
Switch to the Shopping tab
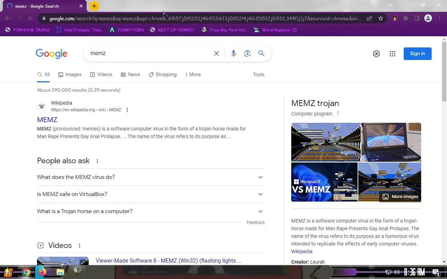point(163,75)
